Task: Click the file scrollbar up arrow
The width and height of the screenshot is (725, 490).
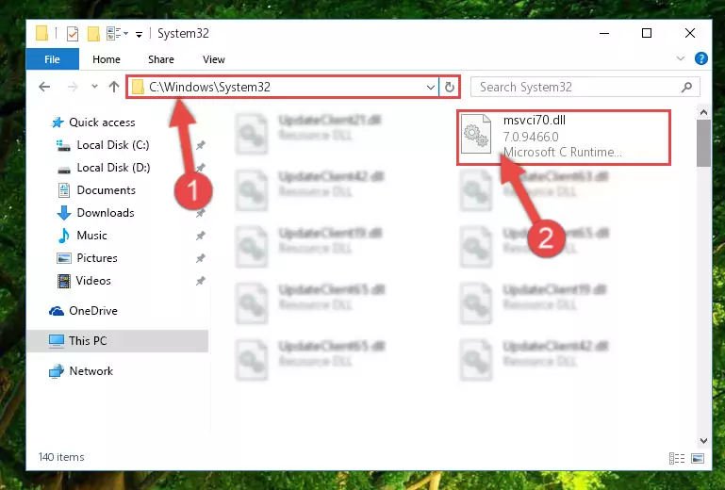Action: click(x=703, y=112)
